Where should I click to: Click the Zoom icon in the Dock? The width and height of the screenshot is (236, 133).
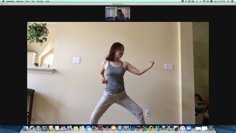(189, 129)
